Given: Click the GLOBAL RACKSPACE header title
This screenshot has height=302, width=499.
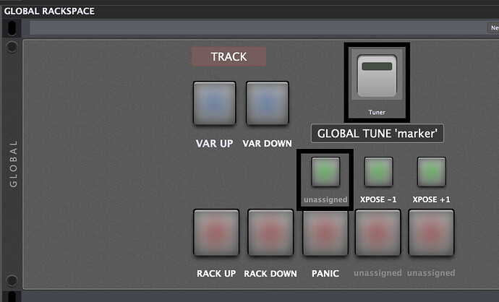Looking at the screenshot, I should 49,11.
